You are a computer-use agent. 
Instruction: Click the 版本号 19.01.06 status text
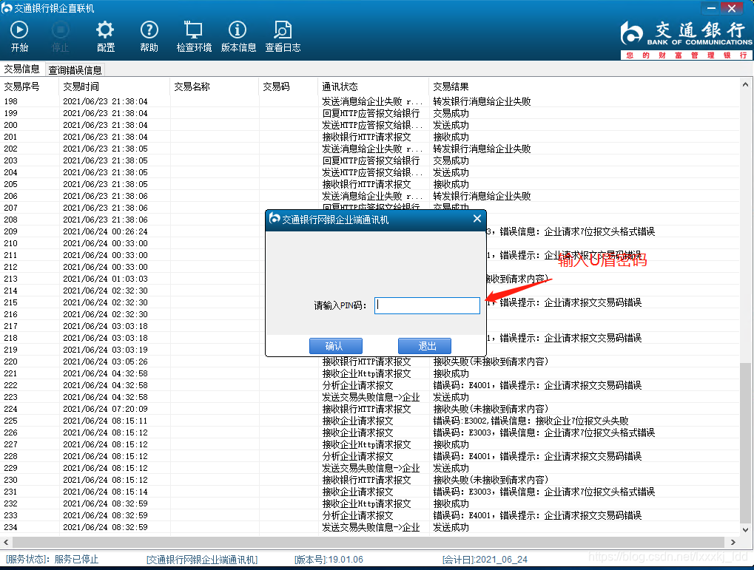[x=329, y=560]
